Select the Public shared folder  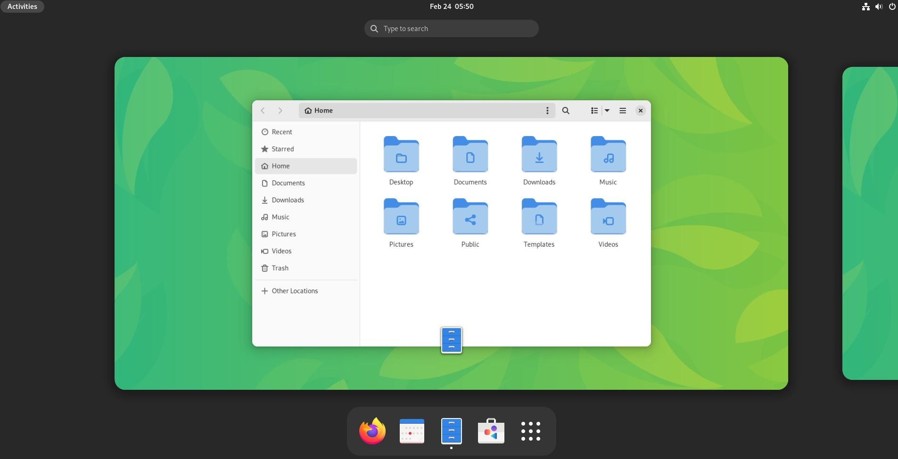(x=470, y=217)
